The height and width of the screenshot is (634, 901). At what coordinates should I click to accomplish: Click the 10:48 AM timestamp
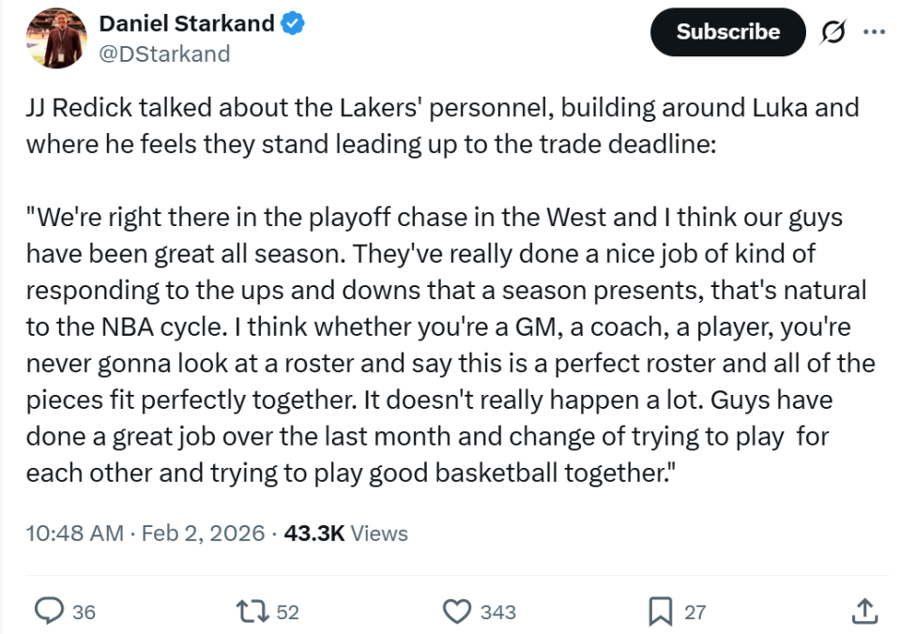point(74,534)
